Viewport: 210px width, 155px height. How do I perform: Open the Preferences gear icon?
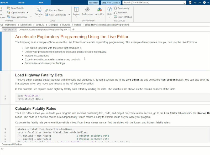87,9
